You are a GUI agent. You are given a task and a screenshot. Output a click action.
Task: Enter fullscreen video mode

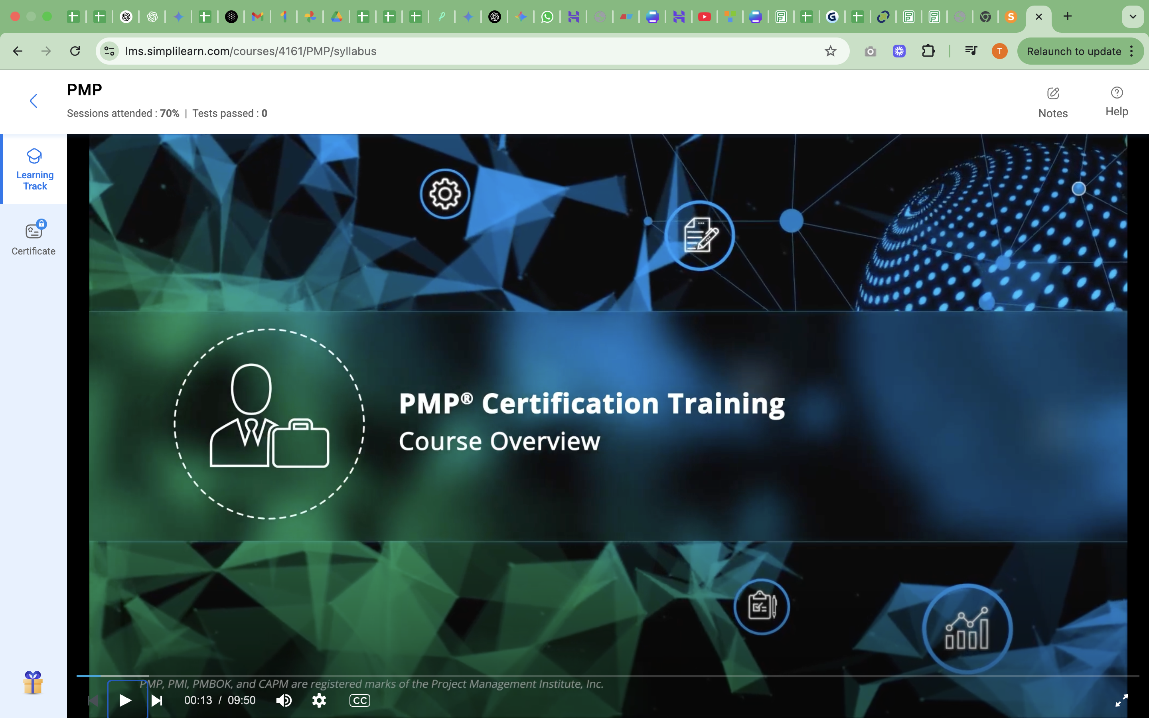1121,700
